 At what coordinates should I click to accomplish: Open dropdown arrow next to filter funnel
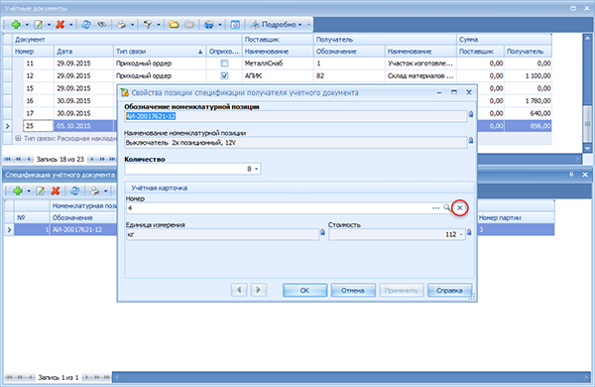click(x=159, y=25)
